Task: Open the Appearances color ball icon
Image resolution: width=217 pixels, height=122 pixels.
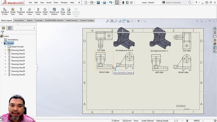Action: (215, 44)
